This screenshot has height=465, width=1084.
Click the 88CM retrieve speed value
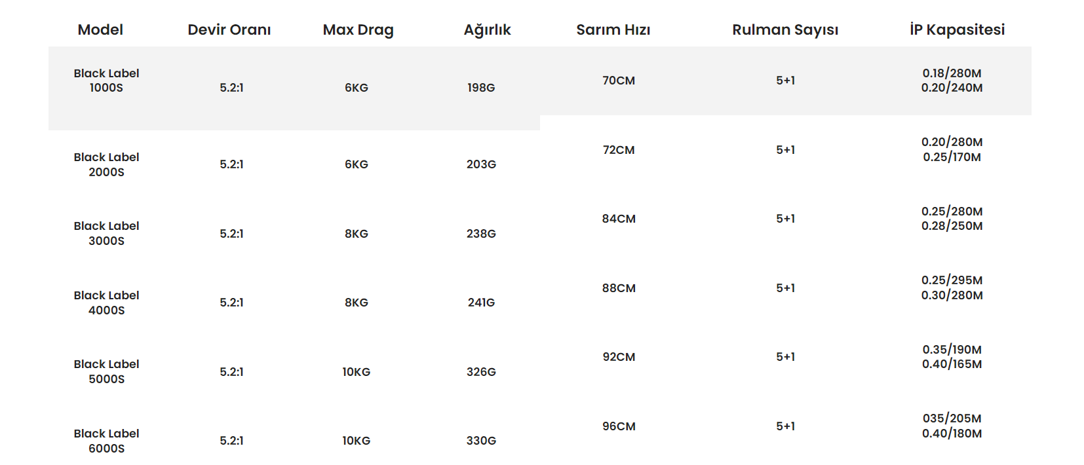[619, 288]
